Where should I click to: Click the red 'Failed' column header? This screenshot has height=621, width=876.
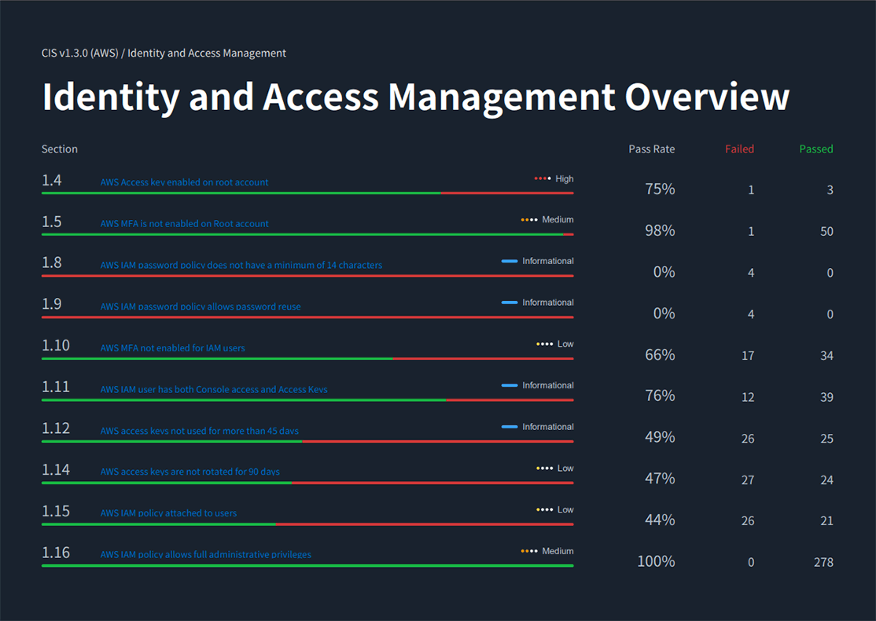(x=740, y=149)
